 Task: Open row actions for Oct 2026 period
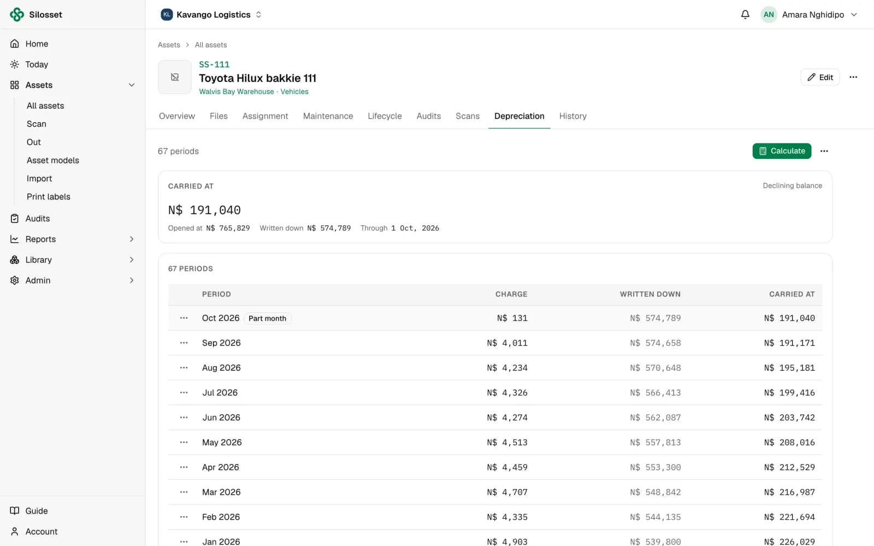pyautogui.click(x=184, y=318)
